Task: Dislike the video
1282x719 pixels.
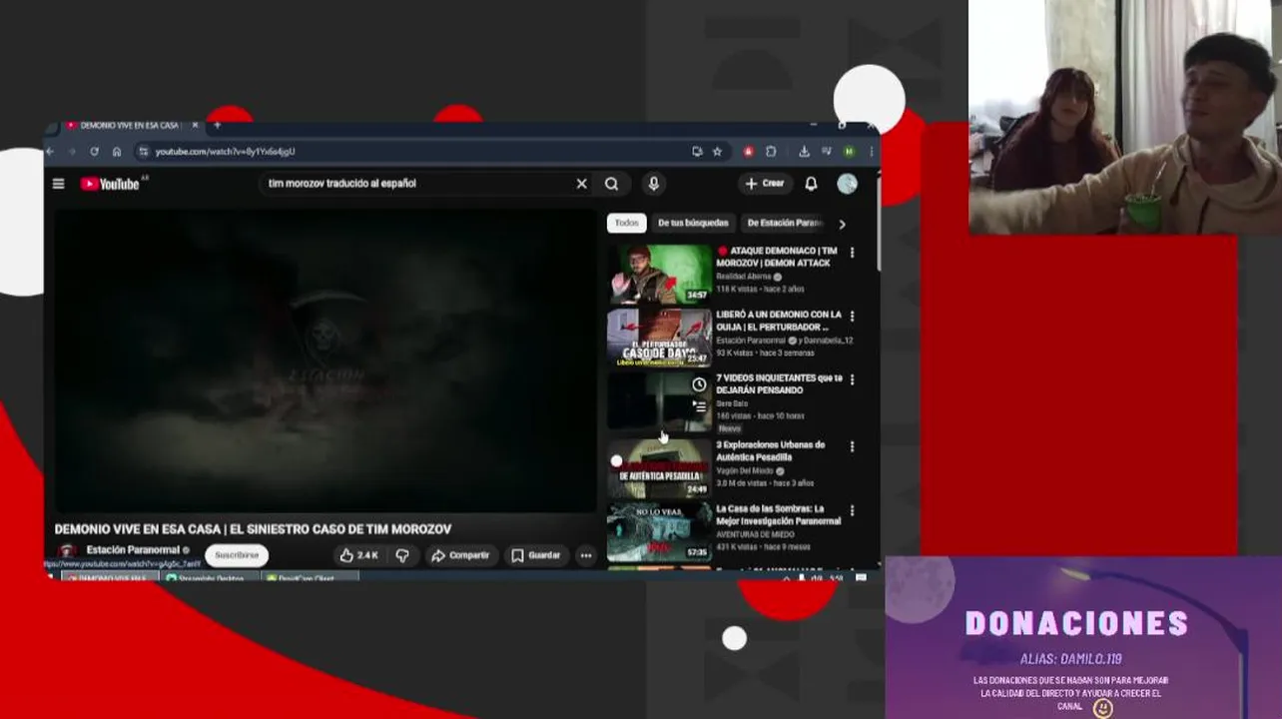Action: pos(402,555)
